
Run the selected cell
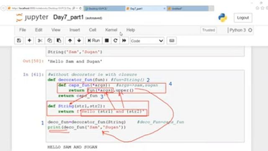(94, 41)
